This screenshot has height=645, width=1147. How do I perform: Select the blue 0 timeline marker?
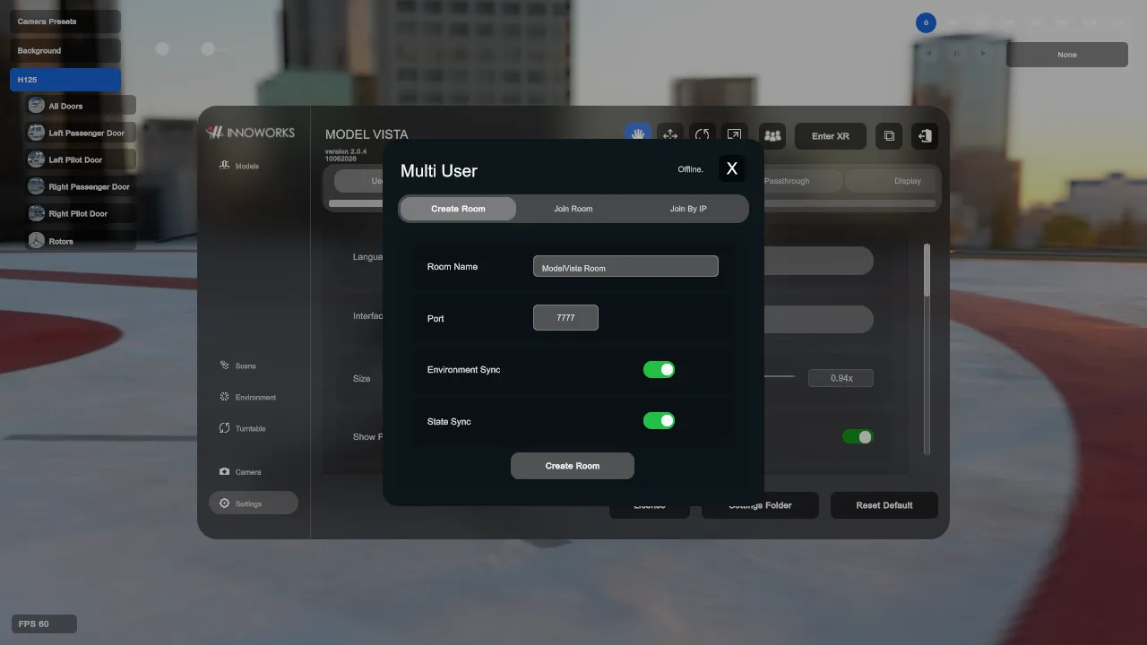pos(926,22)
